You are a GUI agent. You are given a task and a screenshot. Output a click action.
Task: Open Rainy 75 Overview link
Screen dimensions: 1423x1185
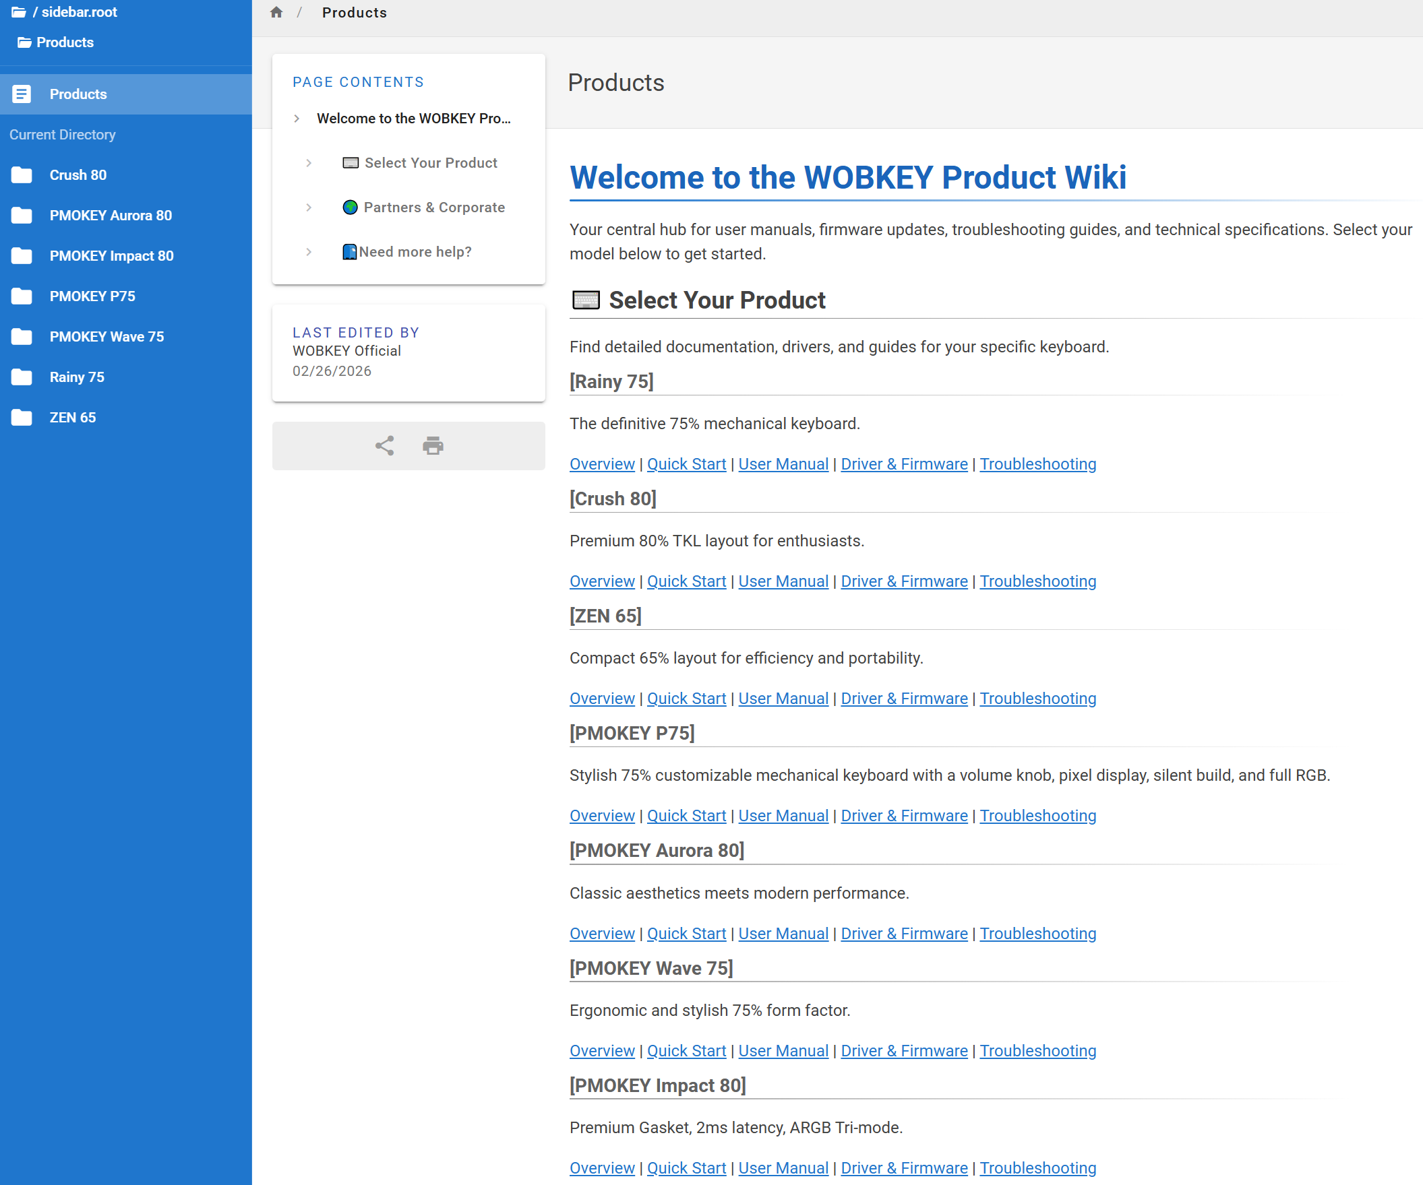602,464
